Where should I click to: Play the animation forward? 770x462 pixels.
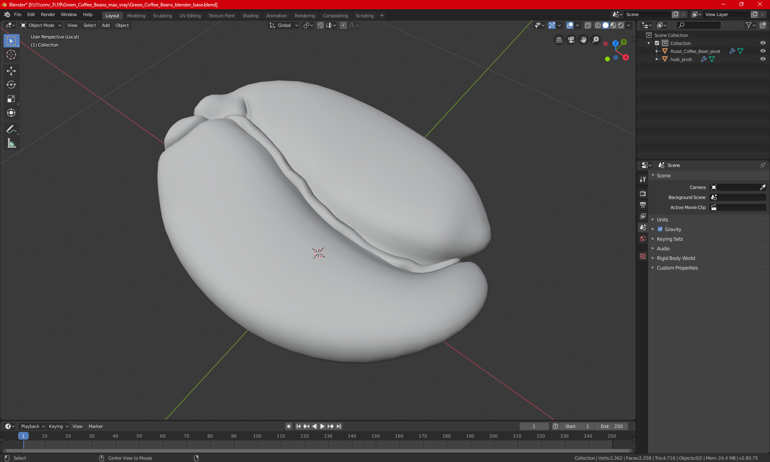[x=322, y=426]
